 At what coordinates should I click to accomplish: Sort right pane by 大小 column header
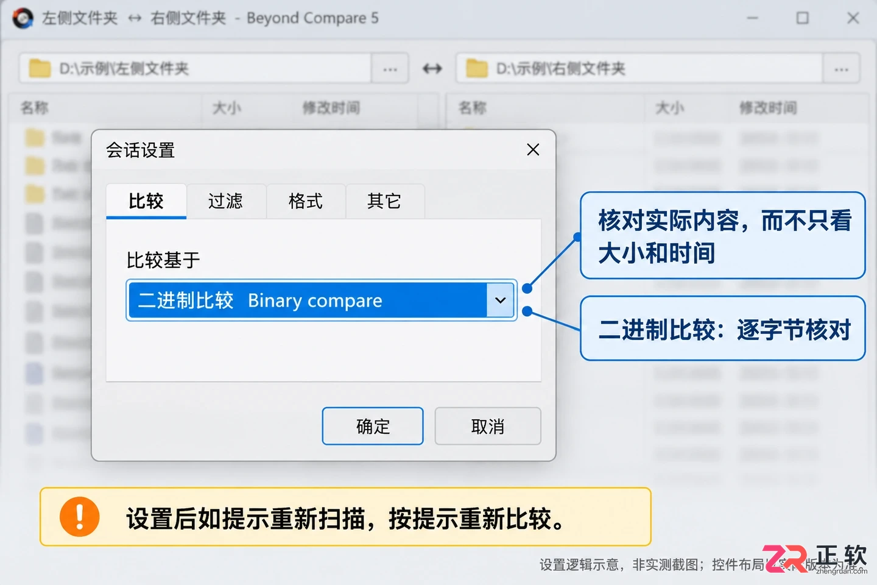tap(670, 108)
